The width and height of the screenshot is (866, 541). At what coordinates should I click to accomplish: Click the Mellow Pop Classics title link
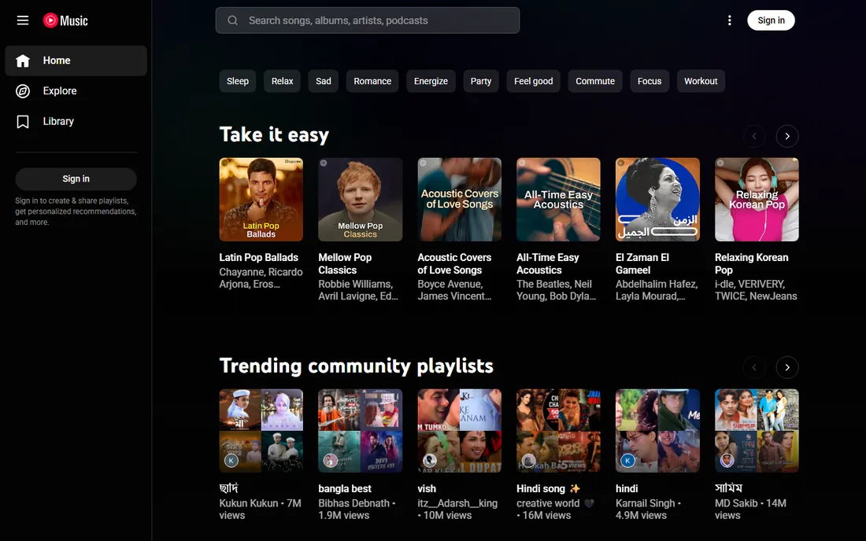coord(345,263)
